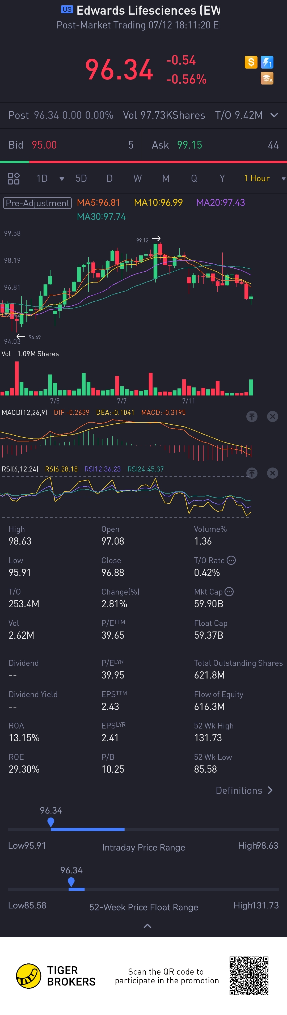Tap the MACD(12,26,9) settings label
This screenshot has height=1015, width=287.
(24, 412)
